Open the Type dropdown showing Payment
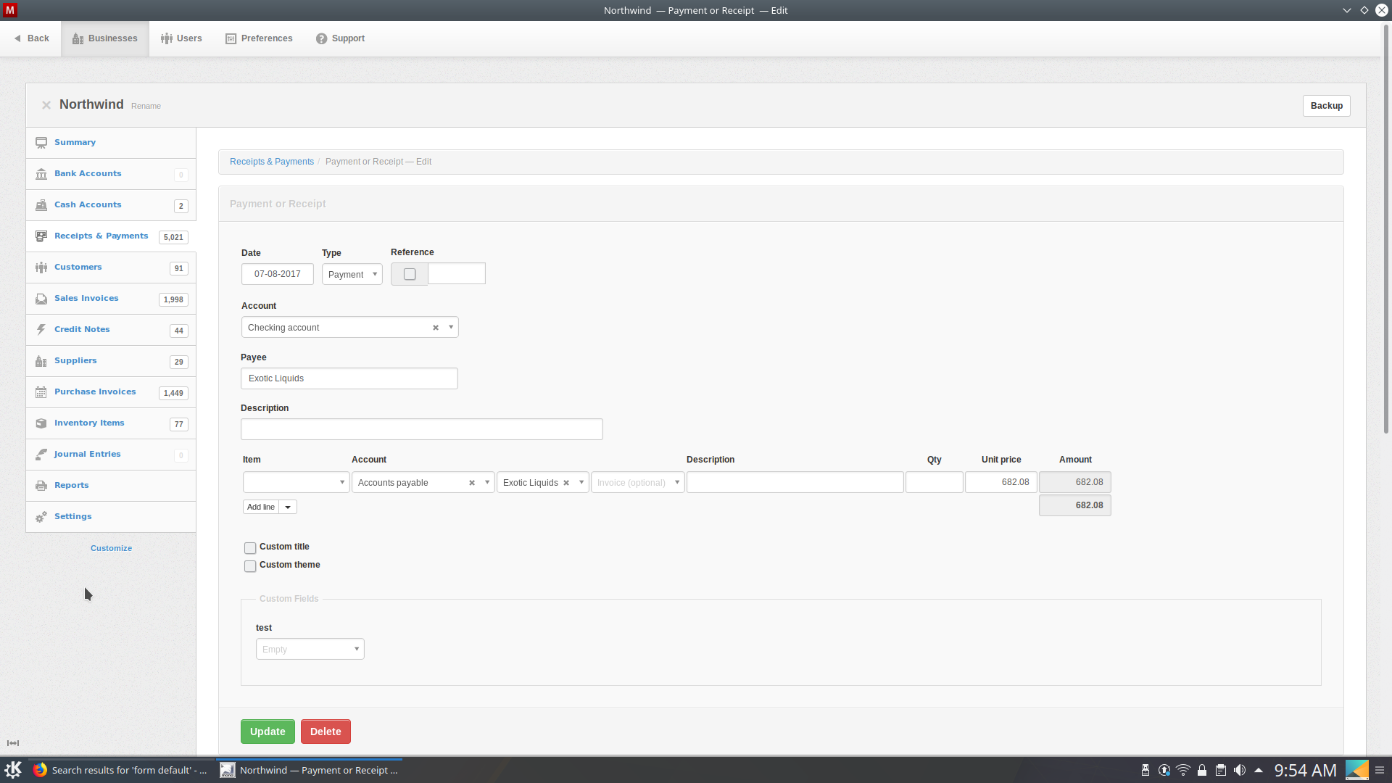 point(352,275)
